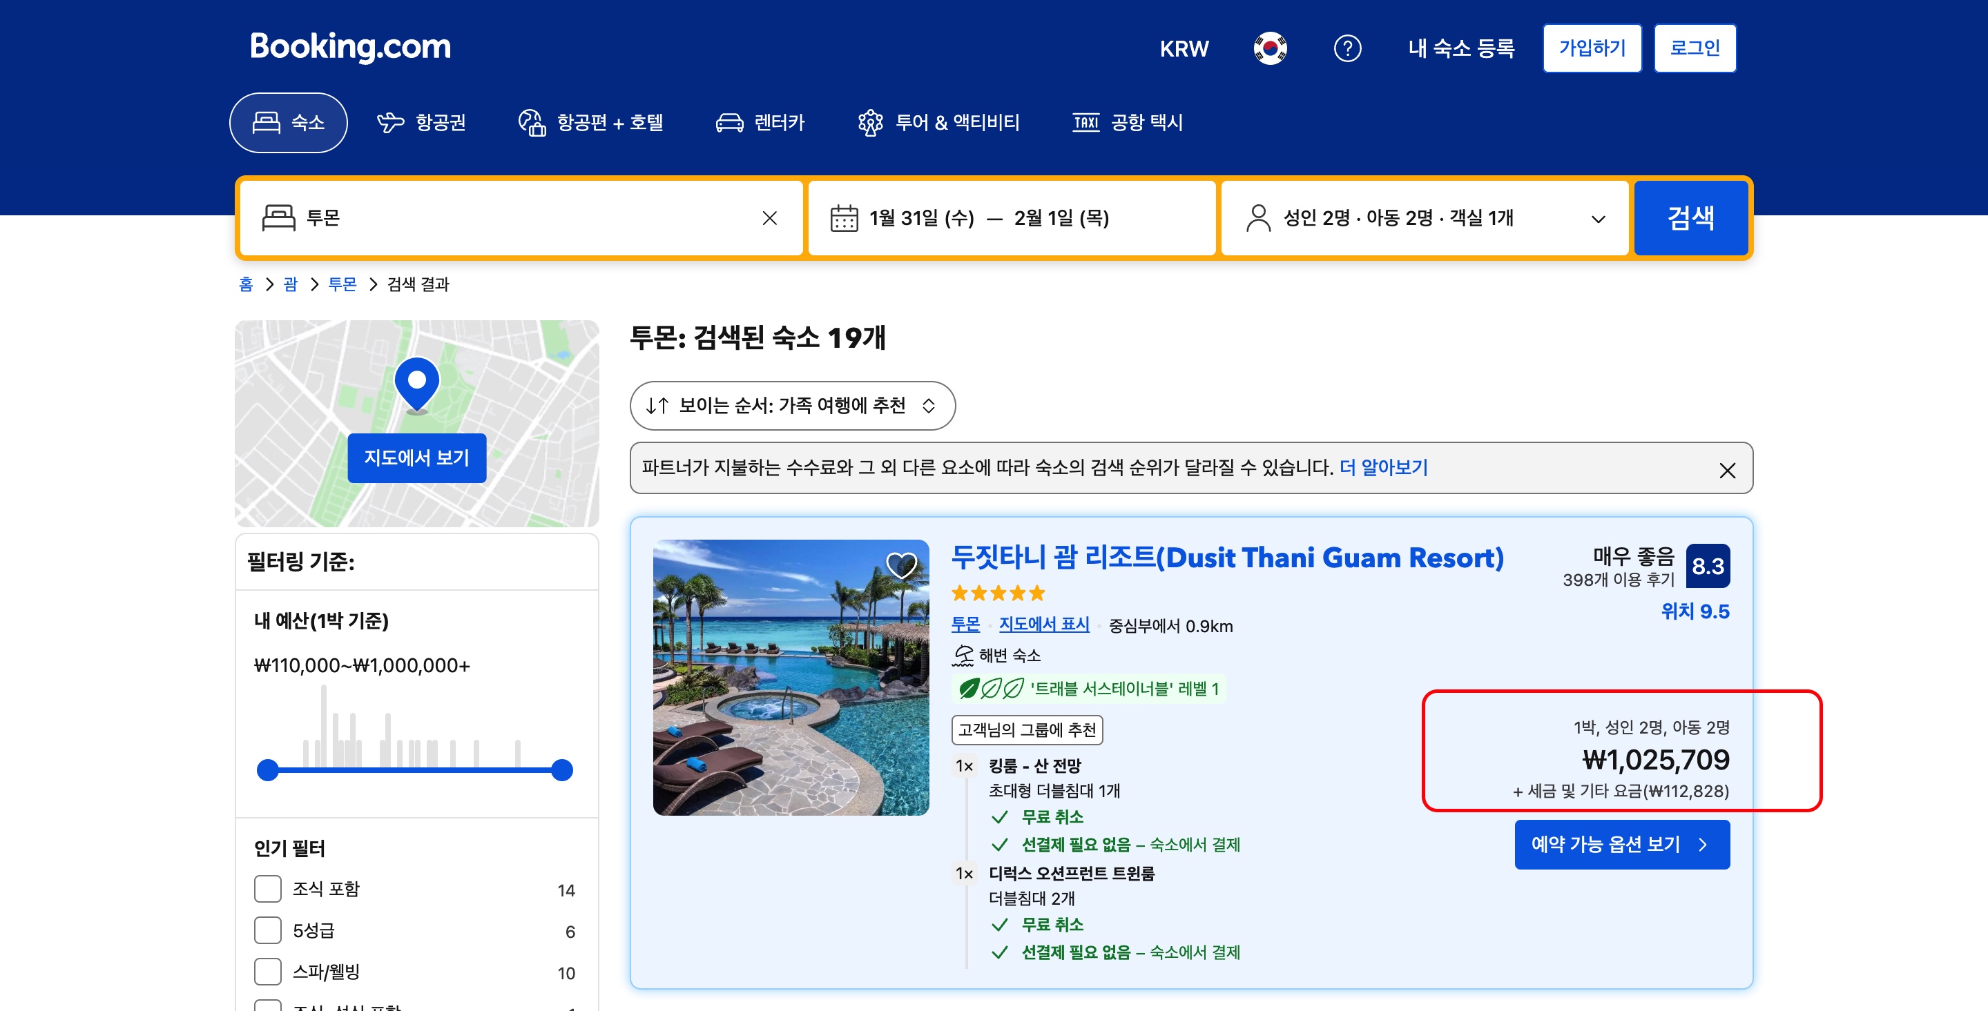1988x1011 pixels.
Task: Enable the 5성급 filter checkbox
Action: point(268,930)
